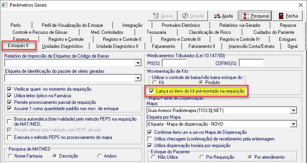Select Descrição radio option

pyautogui.click(x=55, y=156)
